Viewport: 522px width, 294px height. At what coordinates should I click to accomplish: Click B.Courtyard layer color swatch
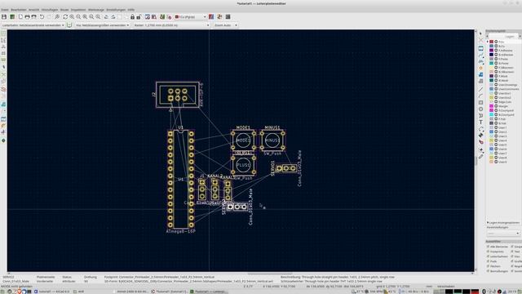pyautogui.click(x=491, y=114)
